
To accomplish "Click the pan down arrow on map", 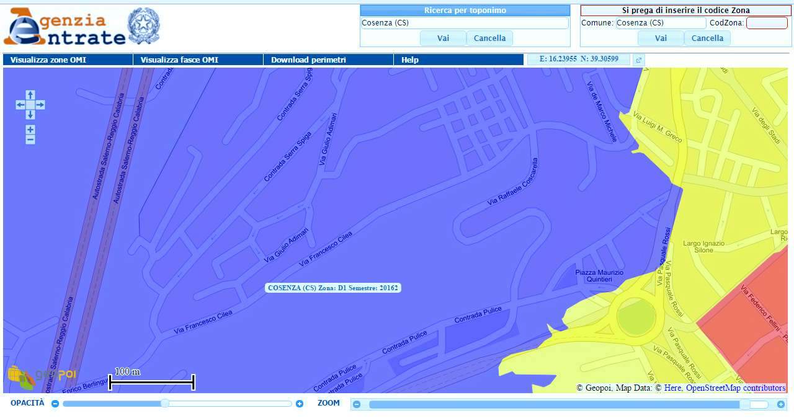I will [x=30, y=115].
